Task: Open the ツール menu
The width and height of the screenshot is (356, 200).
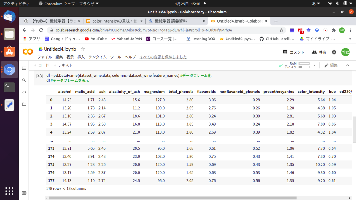Action: [115, 57]
